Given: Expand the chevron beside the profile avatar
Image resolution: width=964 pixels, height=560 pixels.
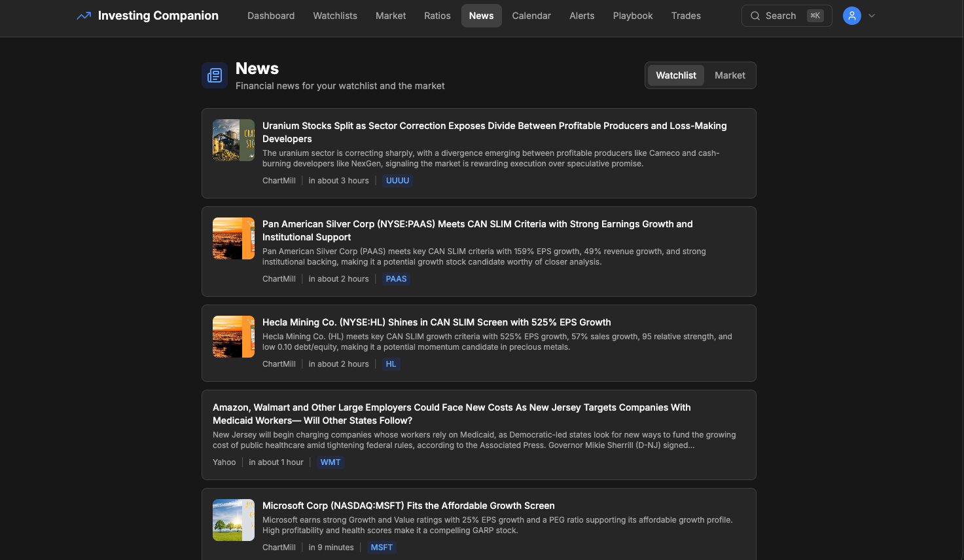Looking at the screenshot, I should 872,16.
